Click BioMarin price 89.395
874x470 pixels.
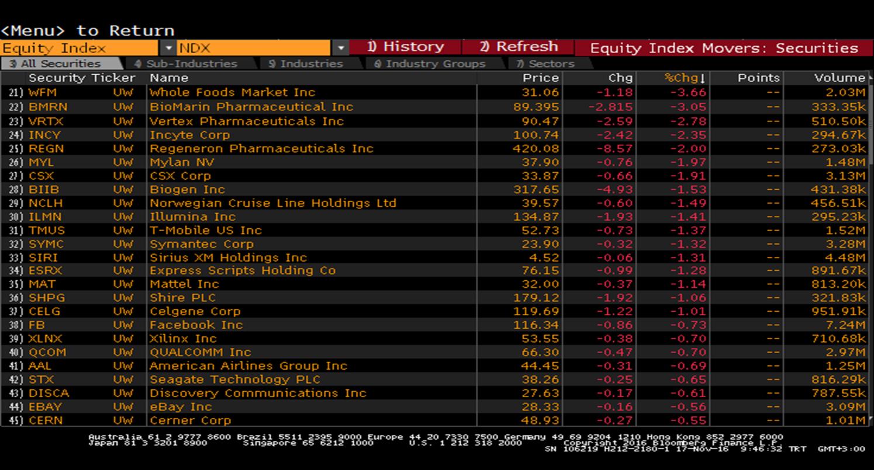pyautogui.click(x=536, y=107)
